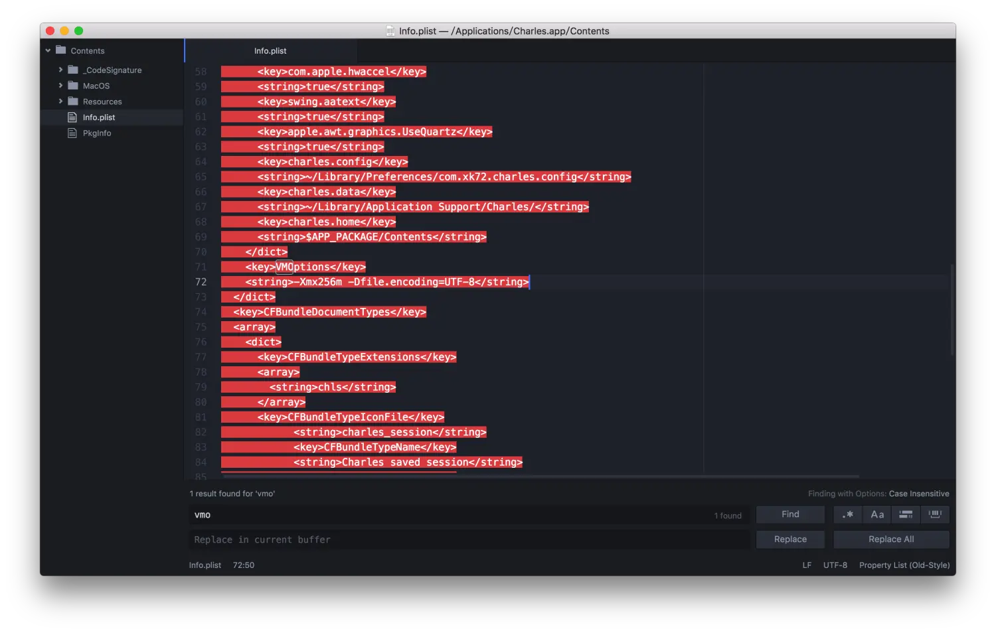
Task: Open the UTF-8 encoding selector
Action: pos(835,565)
